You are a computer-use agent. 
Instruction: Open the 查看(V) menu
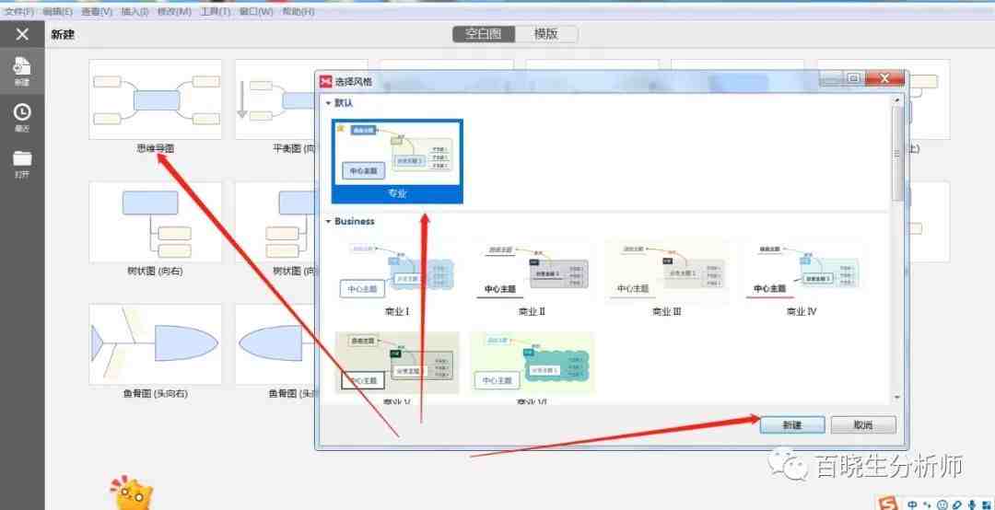(x=97, y=11)
